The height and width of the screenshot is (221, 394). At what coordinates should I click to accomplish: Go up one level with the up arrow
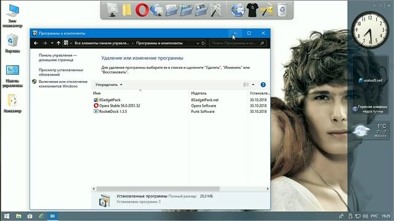[x=58, y=43]
